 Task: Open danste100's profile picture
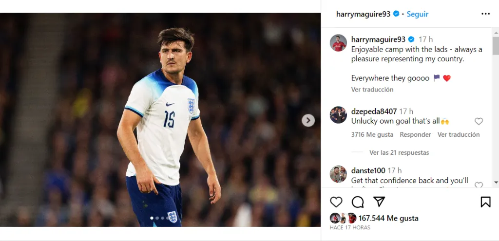point(338,174)
